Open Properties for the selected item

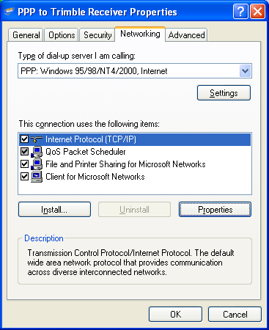click(x=215, y=210)
